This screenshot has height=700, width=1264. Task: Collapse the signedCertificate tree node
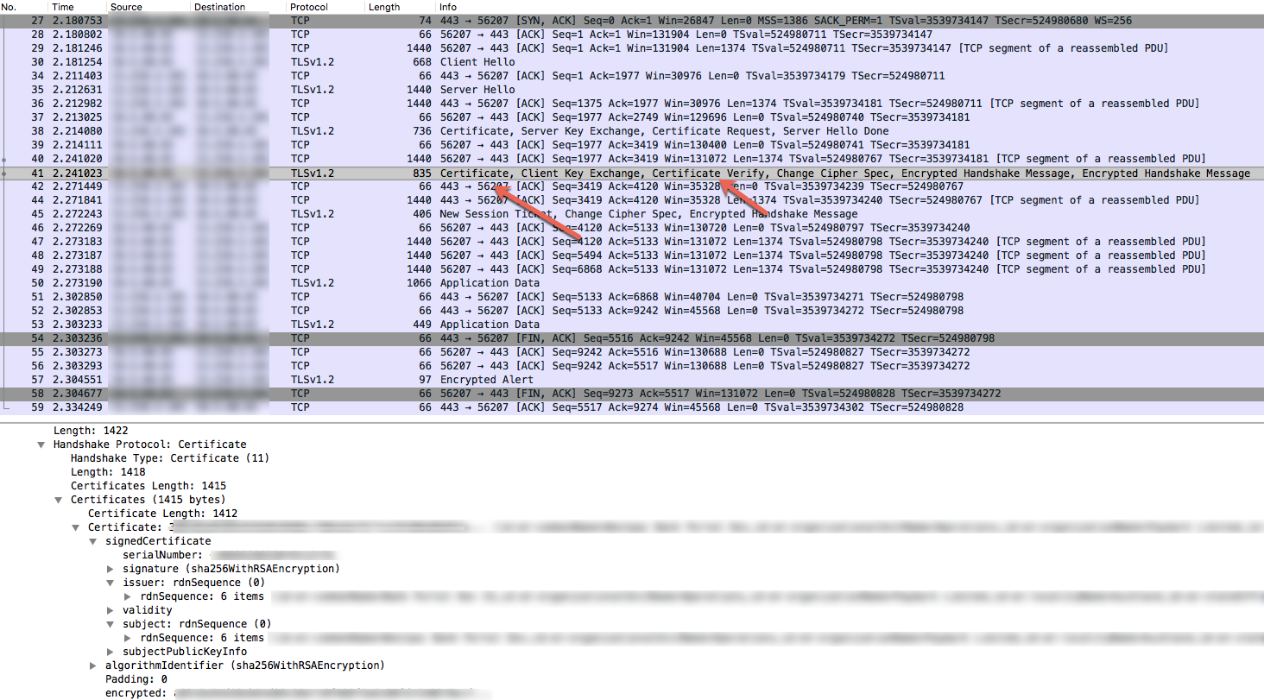pyautogui.click(x=93, y=541)
